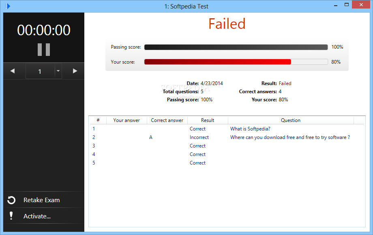This screenshot has width=373, height=235.
Task: Click the 'Correct' result in row 1
Action: tap(198, 129)
